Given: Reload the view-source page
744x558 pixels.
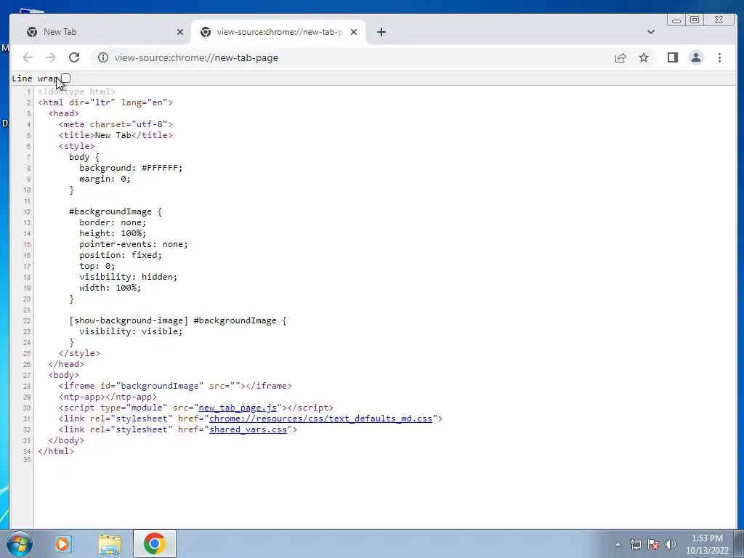Looking at the screenshot, I should pos(74,57).
